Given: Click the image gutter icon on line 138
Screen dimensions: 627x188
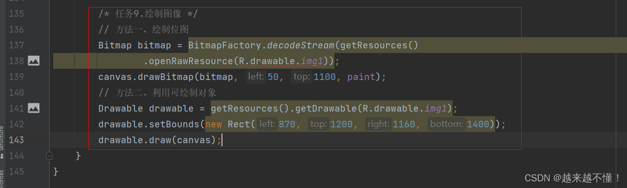Looking at the screenshot, I should point(34,61).
